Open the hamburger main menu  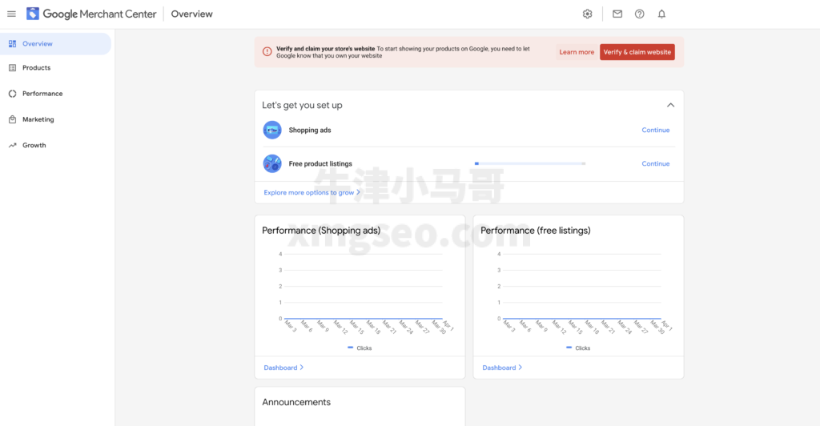click(11, 14)
